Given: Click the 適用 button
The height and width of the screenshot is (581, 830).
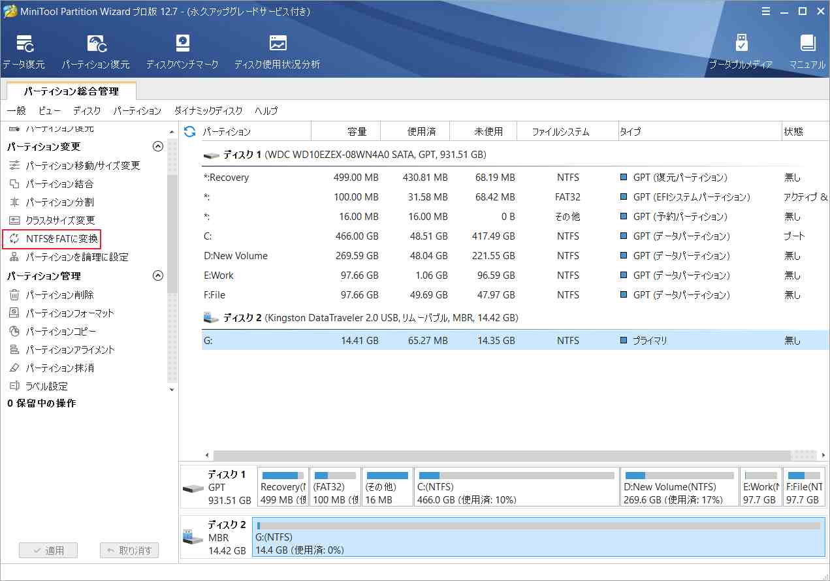Looking at the screenshot, I should point(48,550).
